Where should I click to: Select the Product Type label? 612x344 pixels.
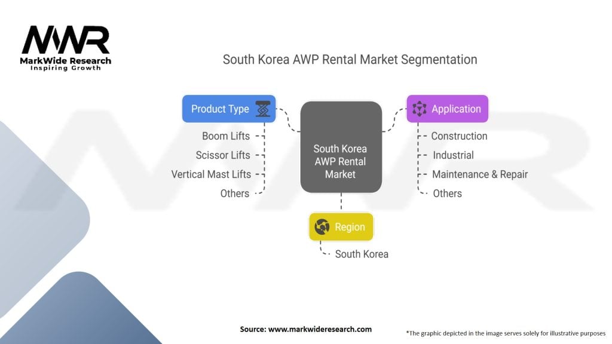click(220, 109)
